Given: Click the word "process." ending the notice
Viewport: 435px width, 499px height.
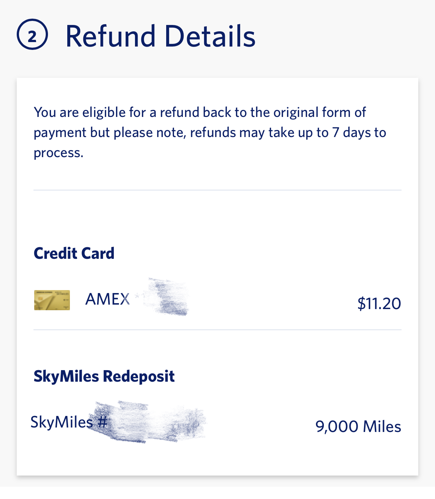Looking at the screenshot, I should coord(58,153).
